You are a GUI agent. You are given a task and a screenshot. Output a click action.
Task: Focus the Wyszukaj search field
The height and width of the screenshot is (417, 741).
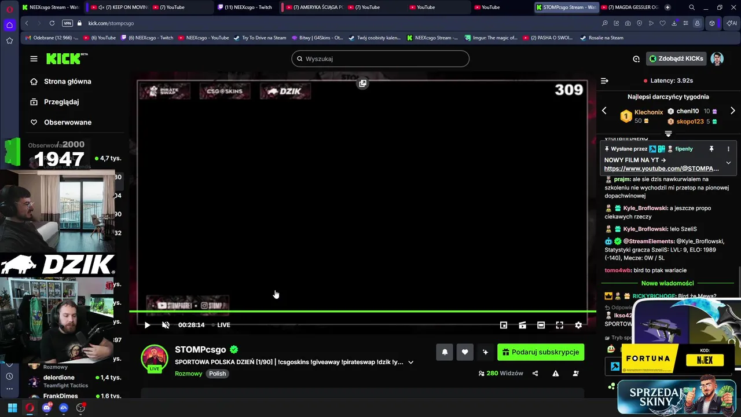coord(380,58)
